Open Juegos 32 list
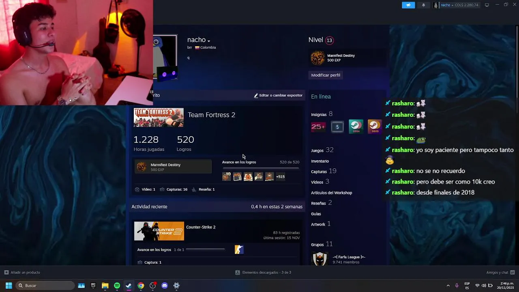Screen dimensions: 519x292 pyautogui.click(x=322, y=150)
